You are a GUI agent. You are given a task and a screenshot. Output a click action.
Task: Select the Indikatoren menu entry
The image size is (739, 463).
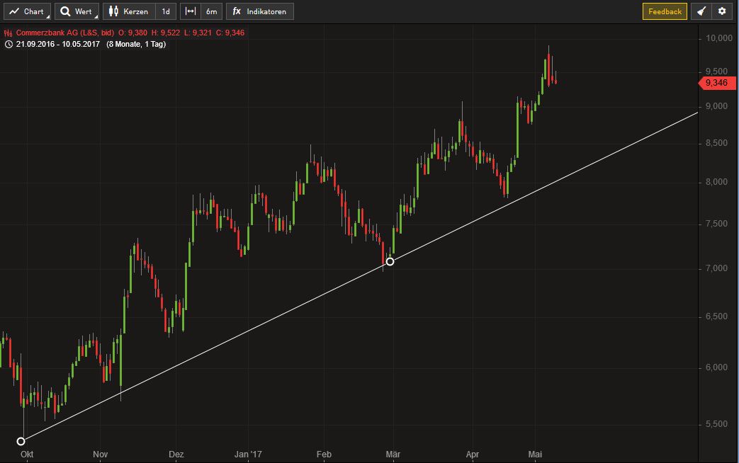pos(266,11)
